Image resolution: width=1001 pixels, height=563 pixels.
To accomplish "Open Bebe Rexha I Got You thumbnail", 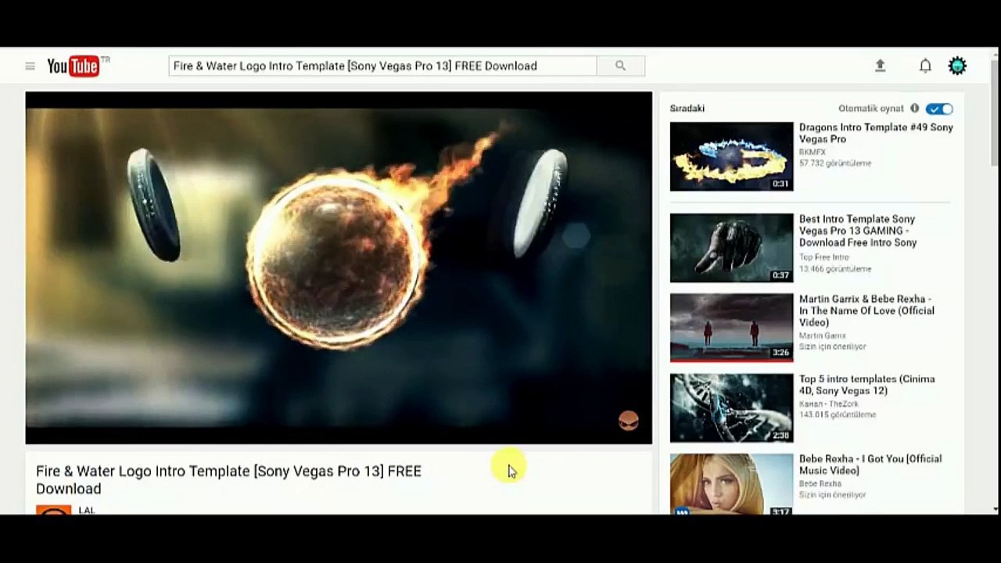I will tap(731, 484).
